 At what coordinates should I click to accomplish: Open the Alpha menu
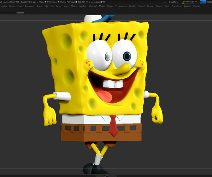coord(4,6)
